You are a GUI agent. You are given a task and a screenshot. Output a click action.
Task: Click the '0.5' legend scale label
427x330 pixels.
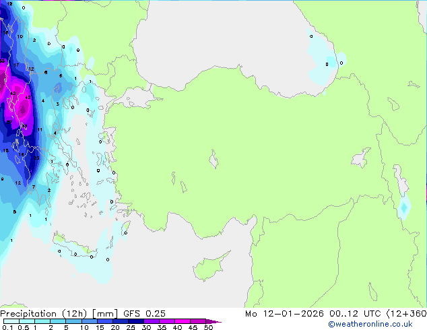[24, 327]
